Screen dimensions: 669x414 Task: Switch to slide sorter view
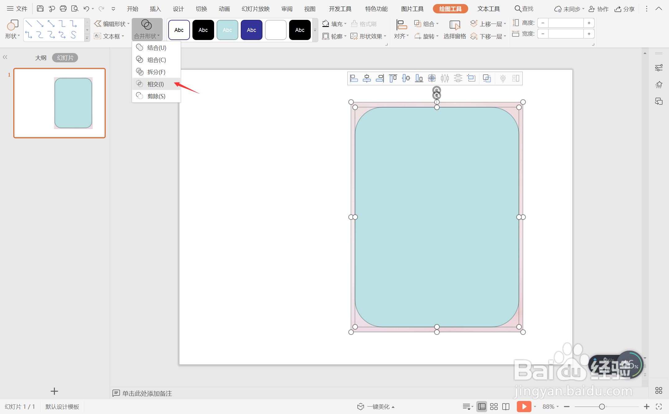(494, 406)
